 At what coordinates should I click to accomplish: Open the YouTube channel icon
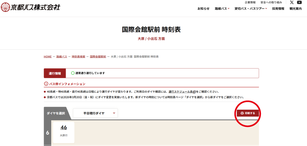pos(299,2)
